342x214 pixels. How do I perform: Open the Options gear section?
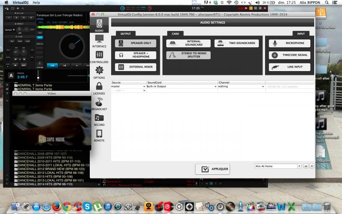click(x=99, y=72)
